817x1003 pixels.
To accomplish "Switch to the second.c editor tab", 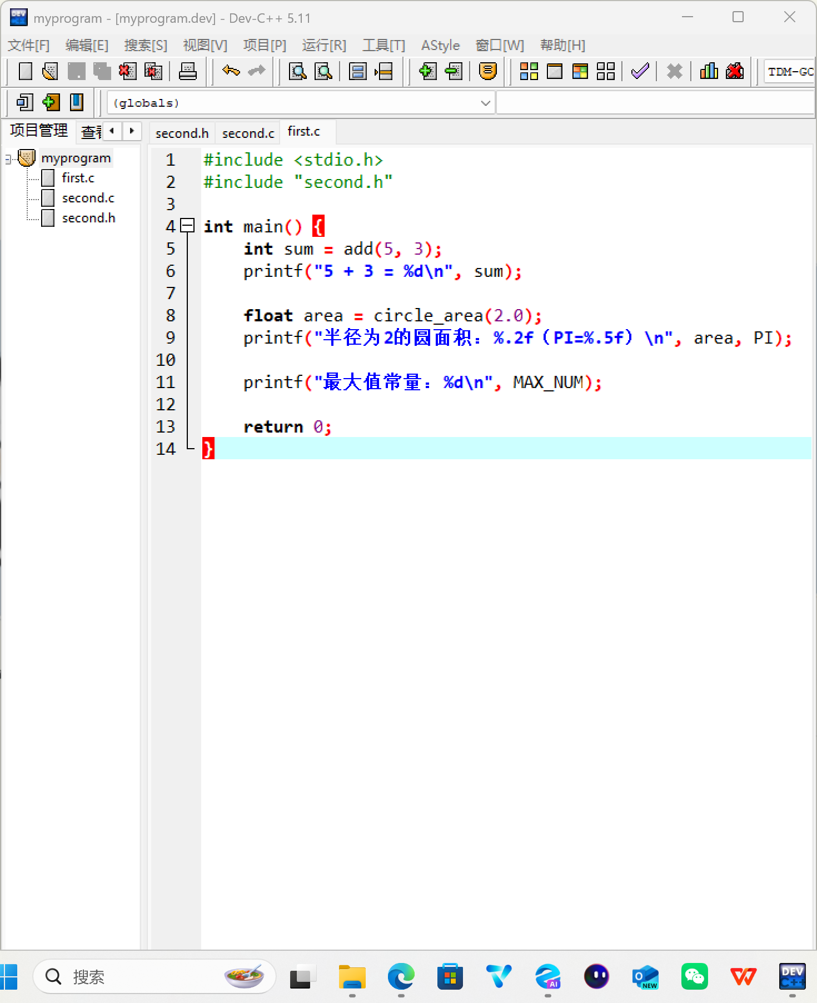I will [248, 133].
